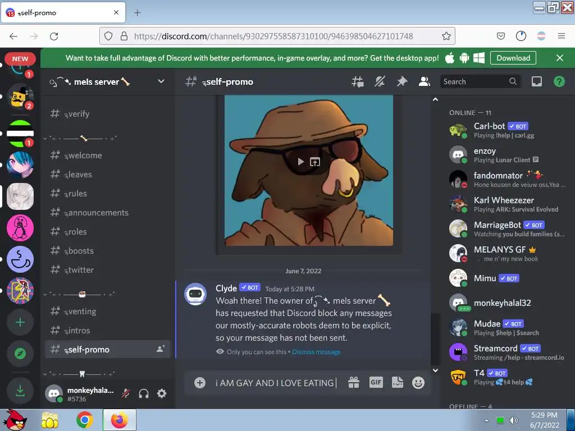Dismiss the green desktop app banner
575x431 pixels.
click(x=560, y=58)
